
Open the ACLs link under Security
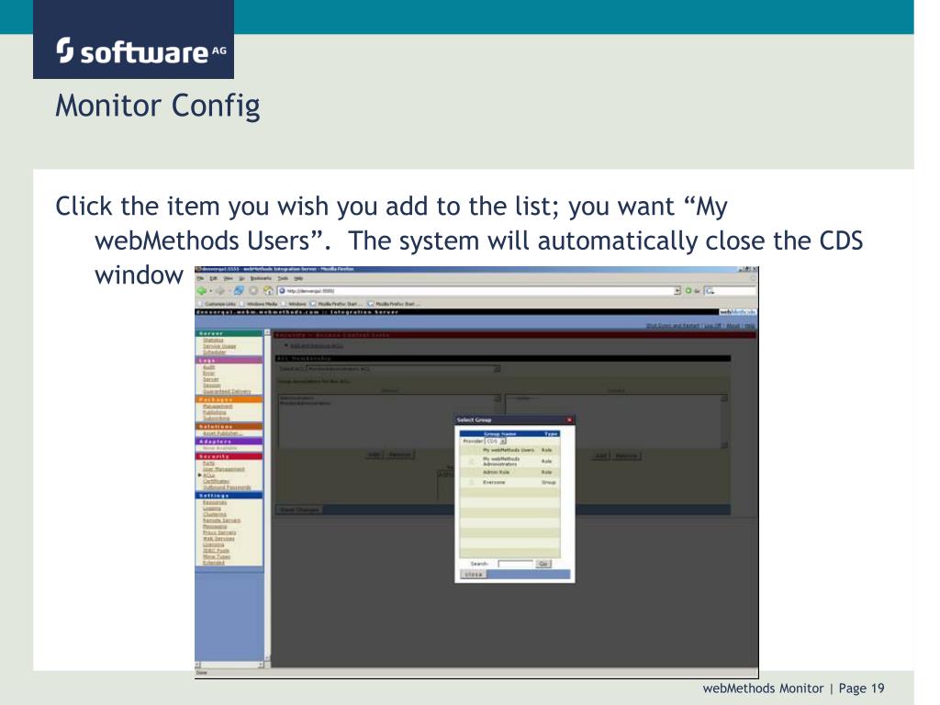(208, 475)
